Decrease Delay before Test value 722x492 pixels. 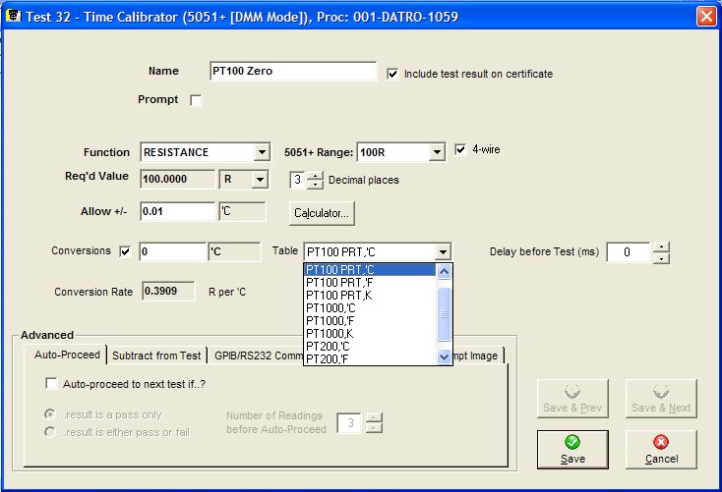click(661, 258)
